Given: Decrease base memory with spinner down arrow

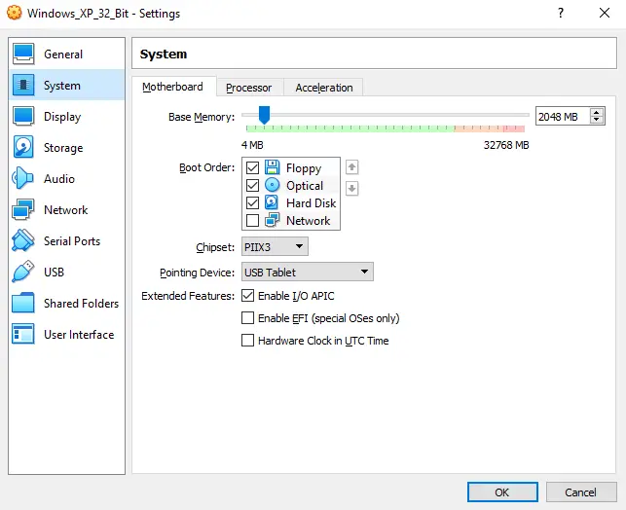Looking at the screenshot, I should click(597, 120).
